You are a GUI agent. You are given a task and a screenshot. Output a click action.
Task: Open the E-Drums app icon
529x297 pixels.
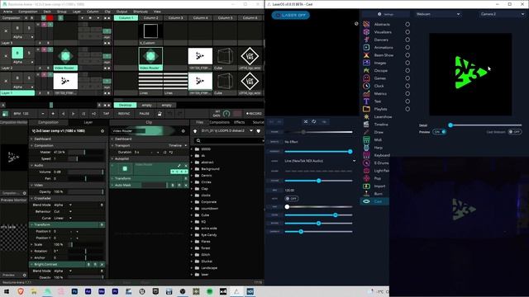[x=366, y=163]
